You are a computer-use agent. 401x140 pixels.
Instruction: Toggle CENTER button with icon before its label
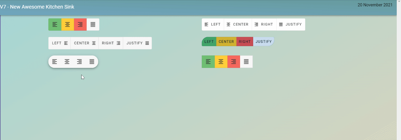pyautogui.click(x=238, y=25)
